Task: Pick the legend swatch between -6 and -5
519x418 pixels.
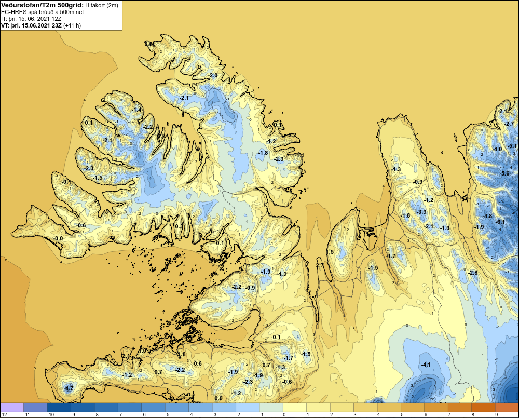Action: coord(153,407)
